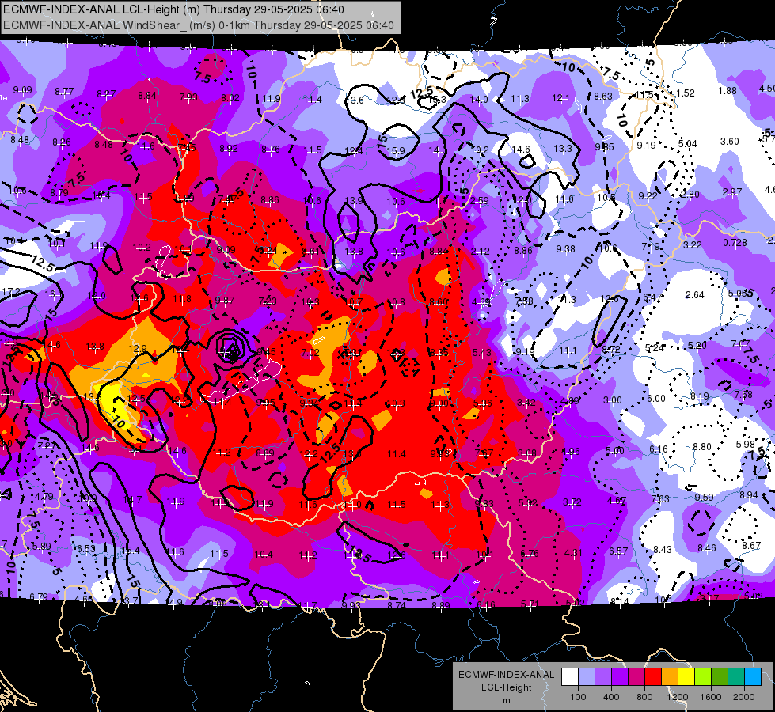This screenshot has width=775, height=712.
Task: Choose the dark green legend swatch
Action: tap(720, 677)
